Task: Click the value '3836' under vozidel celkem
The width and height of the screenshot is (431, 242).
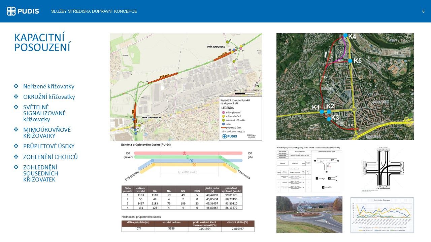Action: click(171, 229)
